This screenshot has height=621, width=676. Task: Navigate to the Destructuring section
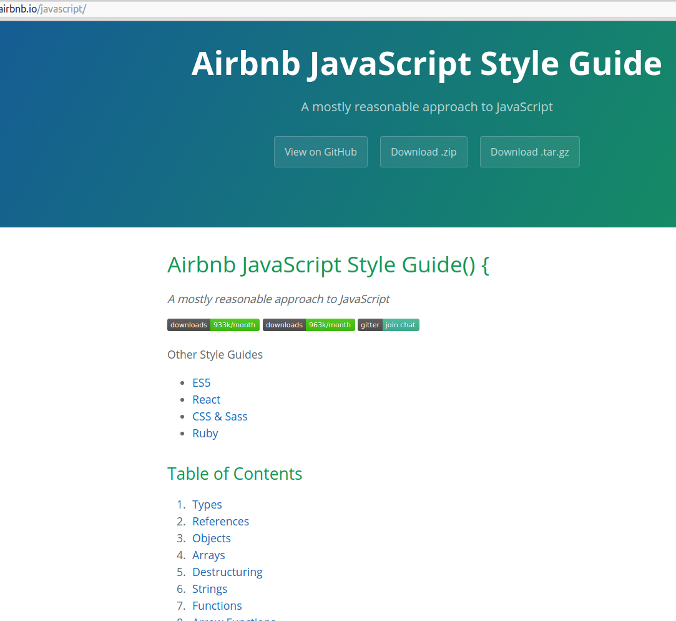[x=227, y=572]
